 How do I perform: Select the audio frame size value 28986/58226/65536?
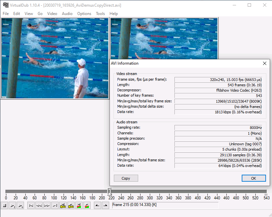pyautogui.click(x=218, y=160)
